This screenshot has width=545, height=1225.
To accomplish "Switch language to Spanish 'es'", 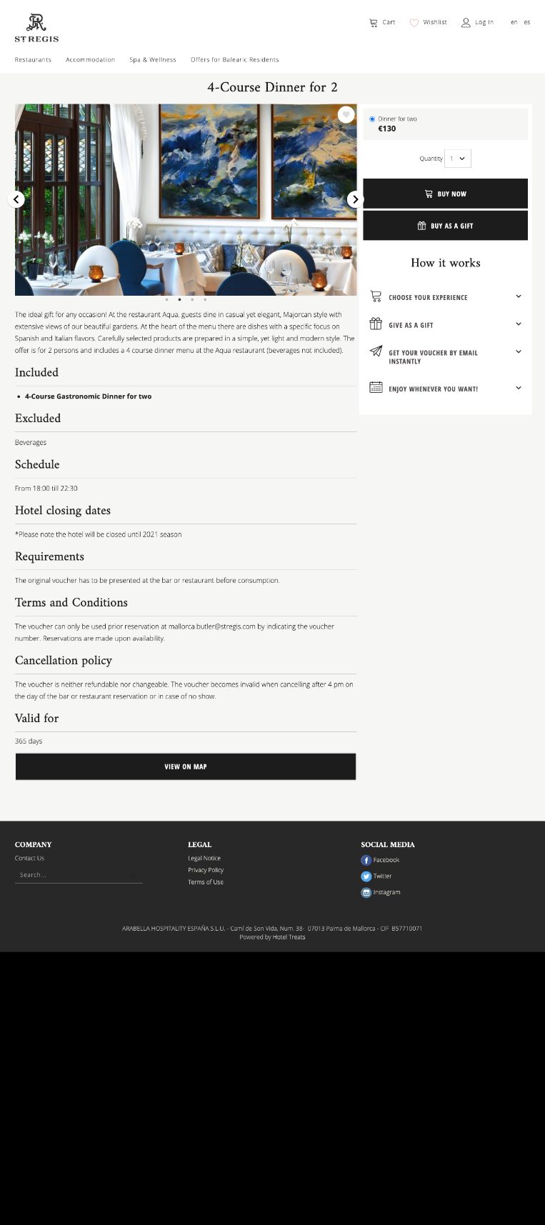I will coord(527,23).
